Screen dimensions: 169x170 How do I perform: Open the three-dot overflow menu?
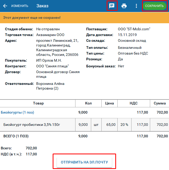pyautogui.click(x=136, y=6)
